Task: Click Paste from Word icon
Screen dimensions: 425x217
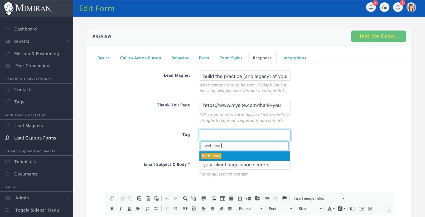Action: click(157, 198)
